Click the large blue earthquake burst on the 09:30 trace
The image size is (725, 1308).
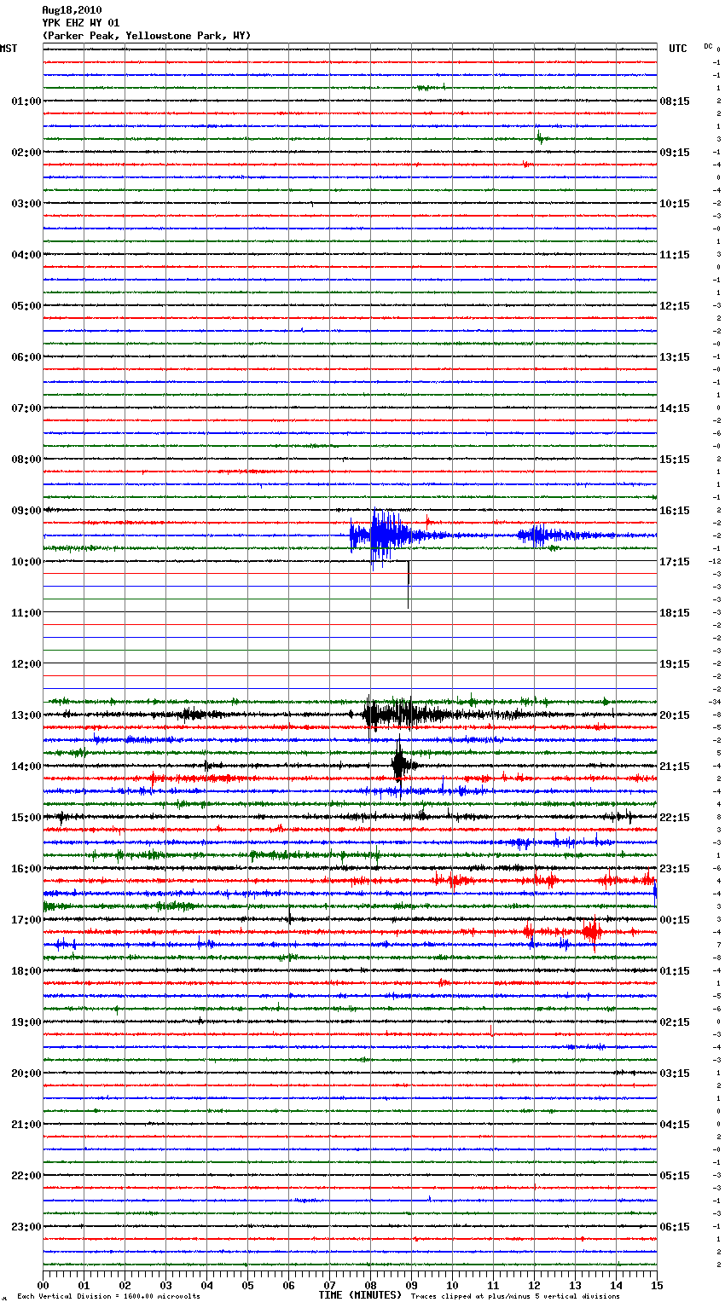click(386, 536)
